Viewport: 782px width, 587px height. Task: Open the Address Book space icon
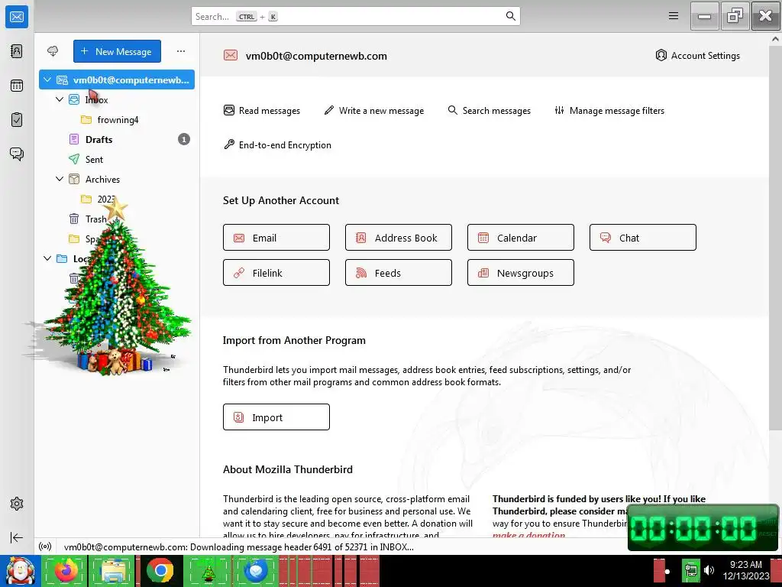17,51
